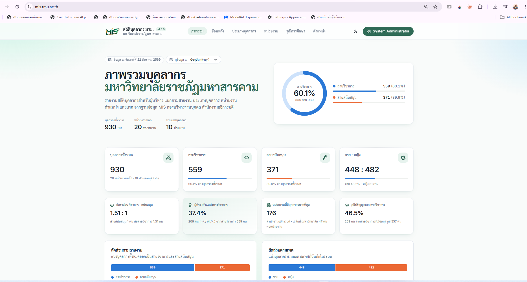Open the media control playlist icon
This screenshot has height=282, width=527.
pos(505,7)
